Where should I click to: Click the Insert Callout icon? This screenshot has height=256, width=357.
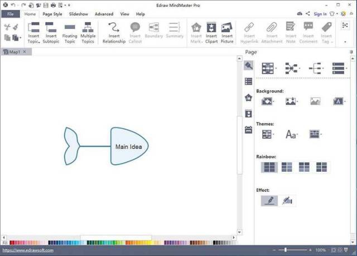click(x=135, y=27)
